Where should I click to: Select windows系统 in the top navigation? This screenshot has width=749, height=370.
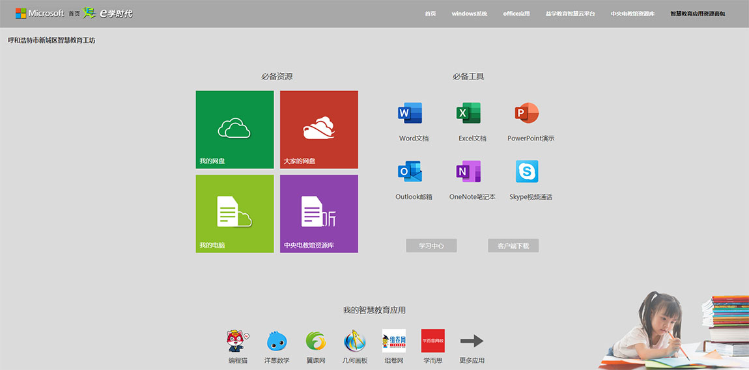point(469,14)
